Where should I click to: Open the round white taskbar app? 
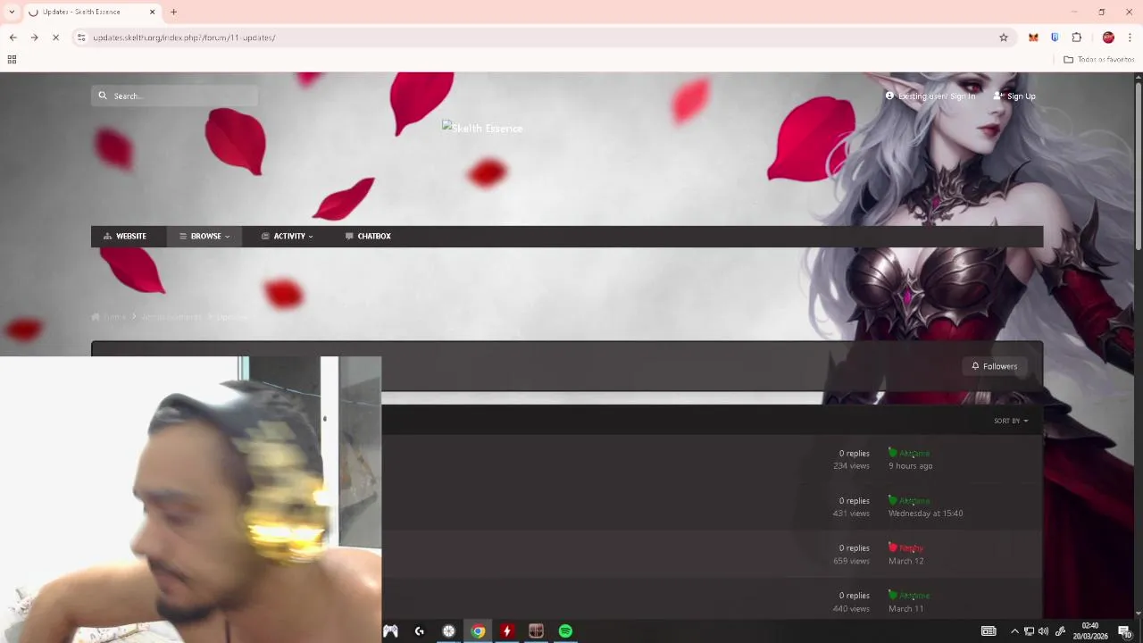(449, 631)
